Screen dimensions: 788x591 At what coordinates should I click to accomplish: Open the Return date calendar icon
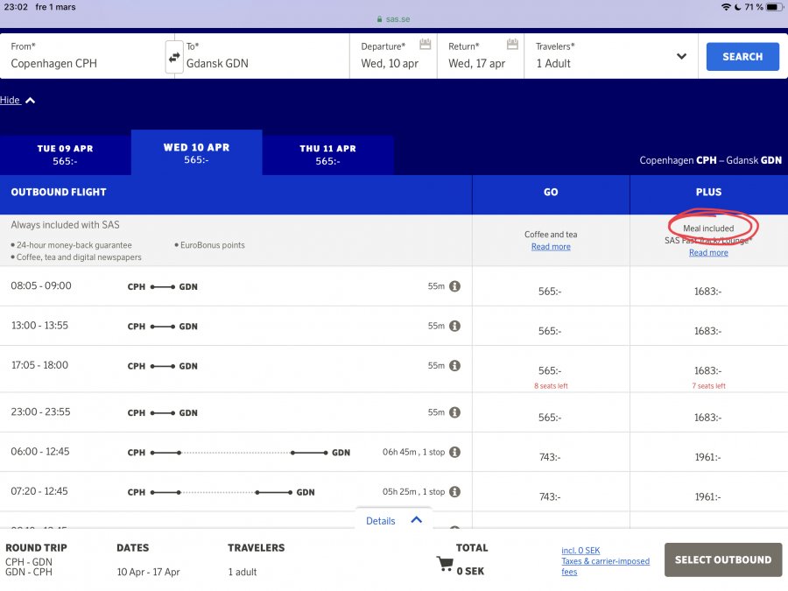point(513,45)
